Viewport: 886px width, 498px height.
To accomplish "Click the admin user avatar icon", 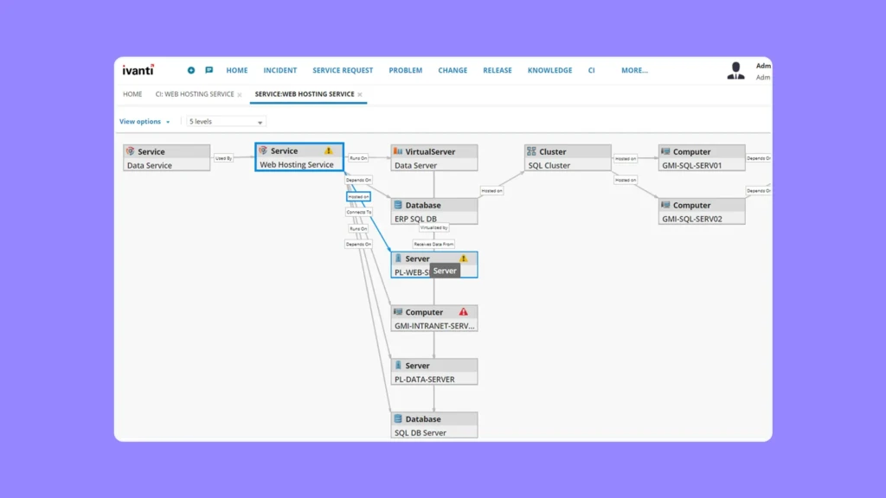I will click(x=735, y=71).
